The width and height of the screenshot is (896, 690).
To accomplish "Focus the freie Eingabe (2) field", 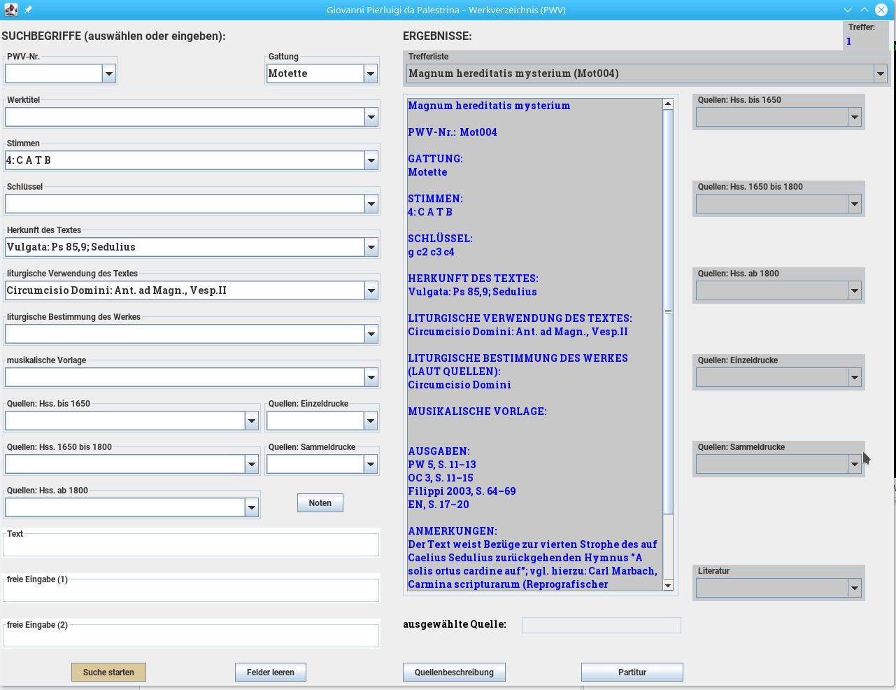I will pos(191,635).
